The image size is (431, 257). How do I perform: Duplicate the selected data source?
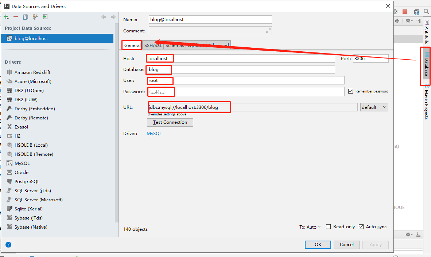point(25,17)
